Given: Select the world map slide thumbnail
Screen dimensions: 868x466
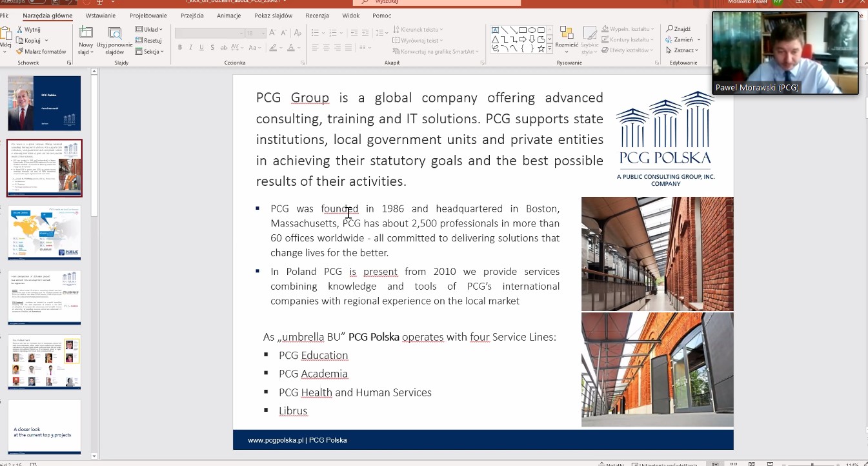Looking at the screenshot, I should [x=45, y=233].
